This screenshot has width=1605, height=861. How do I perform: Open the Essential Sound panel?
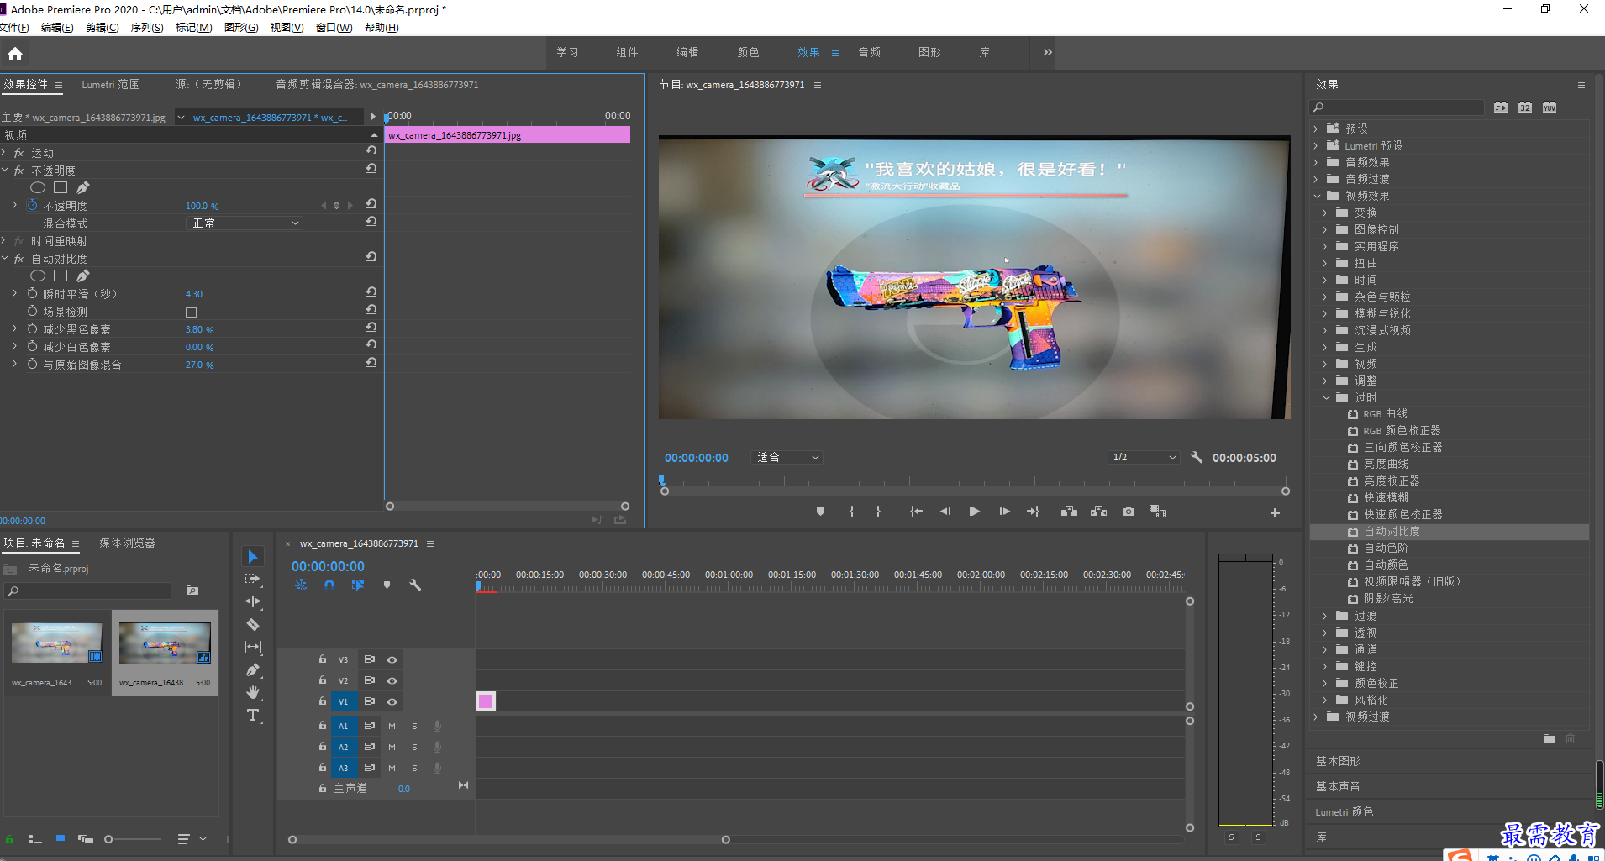[x=1338, y=786]
